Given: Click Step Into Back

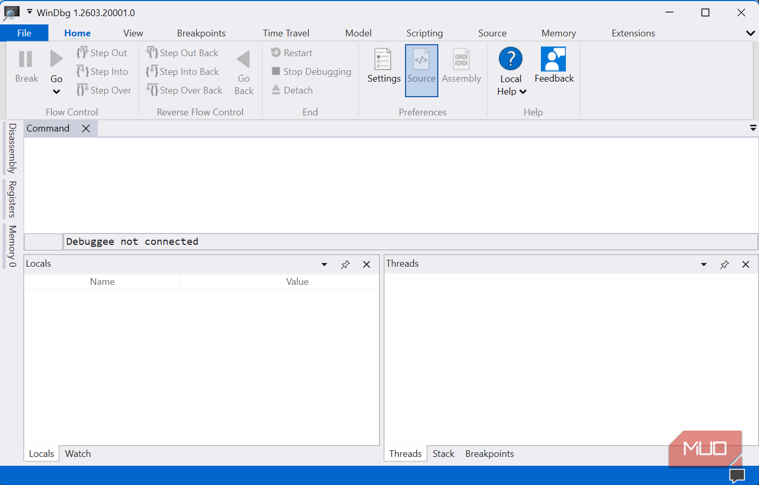Looking at the screenshot, I should 183,71.
